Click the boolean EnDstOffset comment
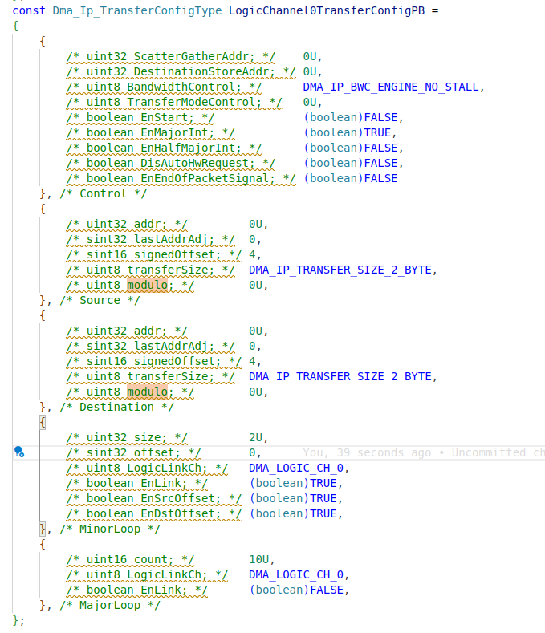This screenshot has height=633, width=545. tap(154, 514)
